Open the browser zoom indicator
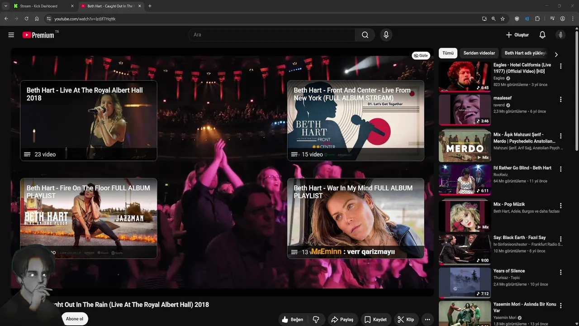This screenshot has height=326, width=579. point(494,19)
